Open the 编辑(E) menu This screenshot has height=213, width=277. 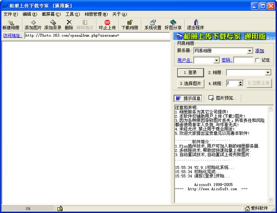tap(30, 14)
